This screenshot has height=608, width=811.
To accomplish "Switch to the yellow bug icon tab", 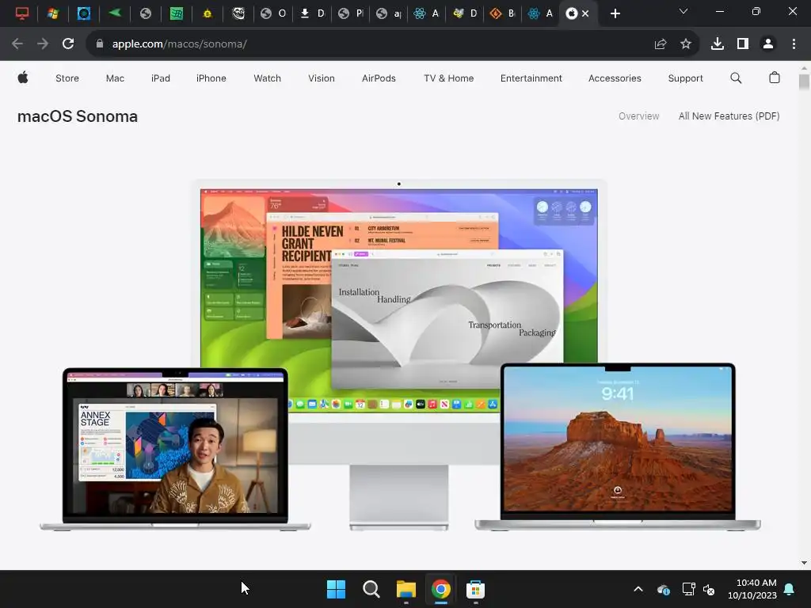I will click(208, 13).
